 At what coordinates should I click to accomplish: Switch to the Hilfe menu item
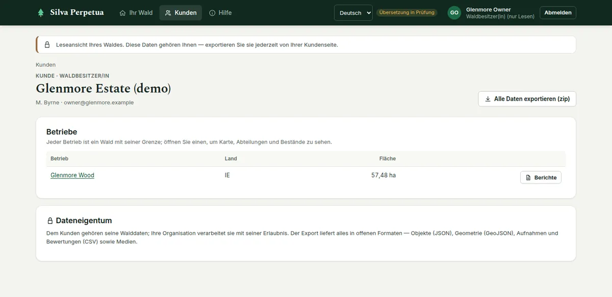pos(220,13)
